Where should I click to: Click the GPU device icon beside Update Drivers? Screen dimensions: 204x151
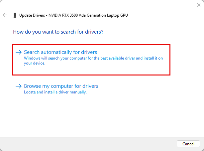pos(15,15)
